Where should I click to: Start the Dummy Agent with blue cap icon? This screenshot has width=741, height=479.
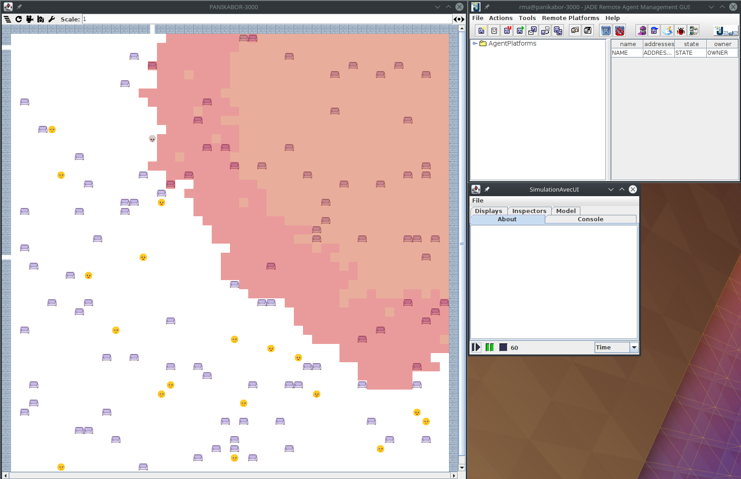[654, 31]
